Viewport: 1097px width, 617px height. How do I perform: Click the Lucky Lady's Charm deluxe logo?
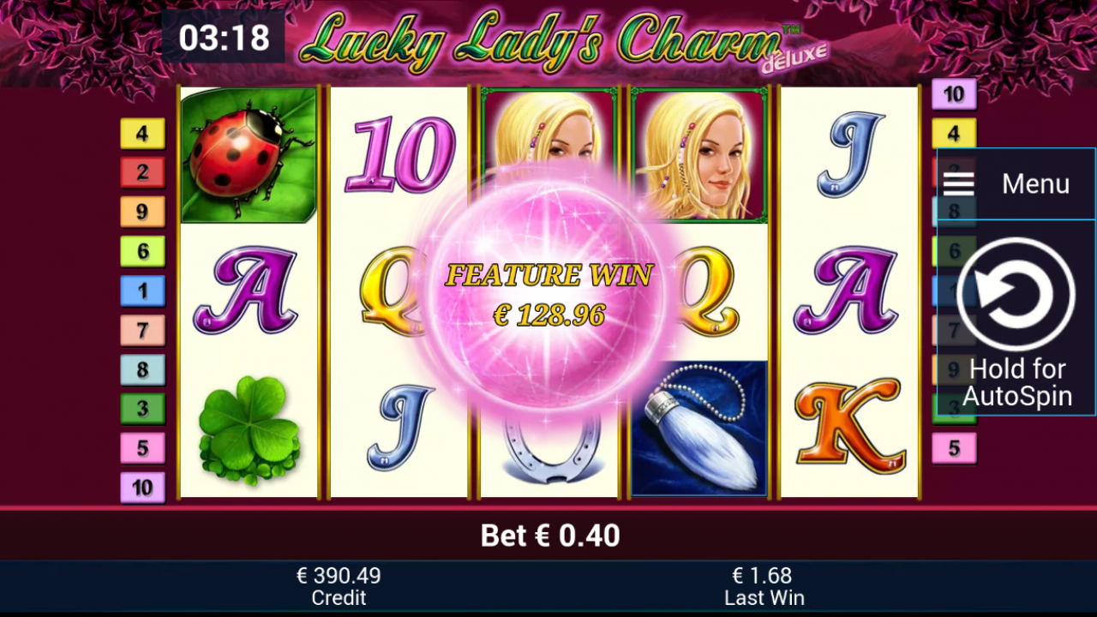(x=561, y=42)
